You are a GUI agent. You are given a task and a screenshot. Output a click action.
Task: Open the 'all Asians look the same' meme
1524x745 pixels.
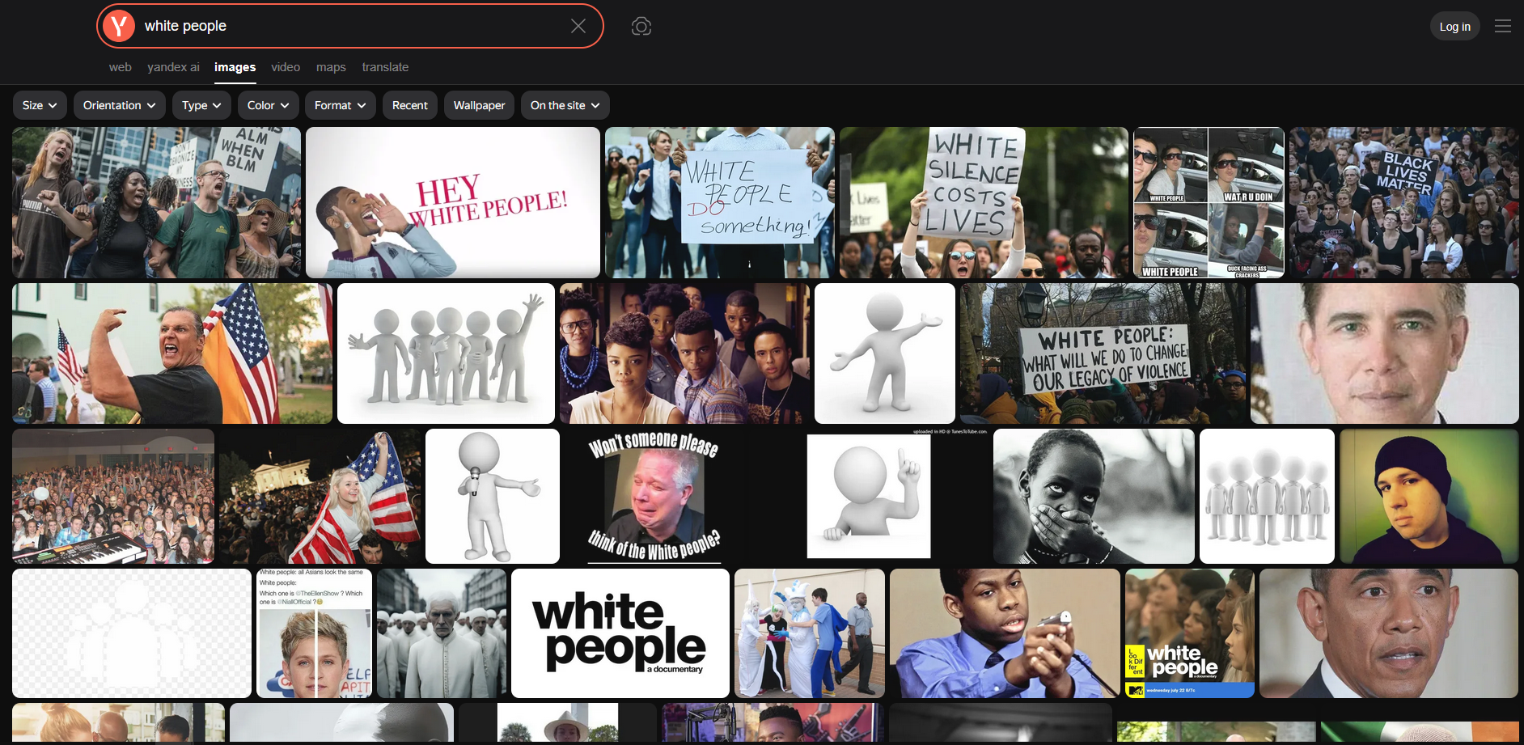coord(315,633)
